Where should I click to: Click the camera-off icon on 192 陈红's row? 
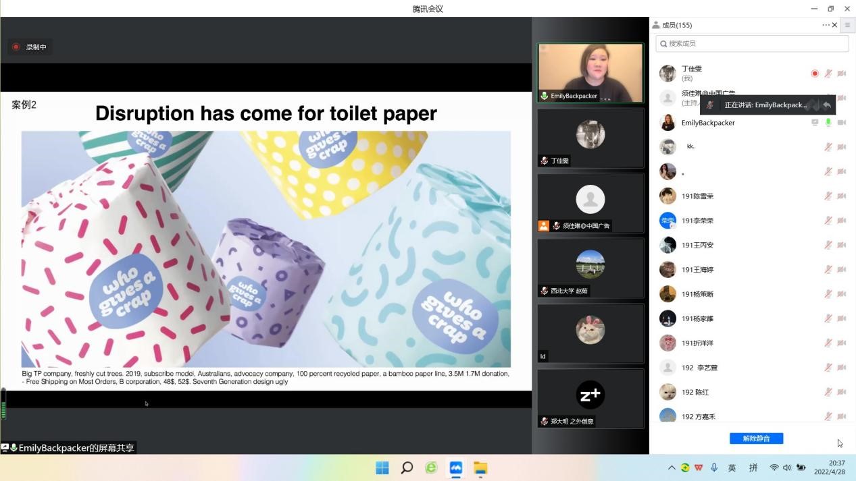pyautogui.click(x=842, y=392)
